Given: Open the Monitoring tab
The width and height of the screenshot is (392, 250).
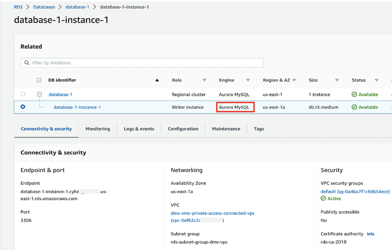Looking at the screenshot, I should pyautogui.click(x=98, y=129).
